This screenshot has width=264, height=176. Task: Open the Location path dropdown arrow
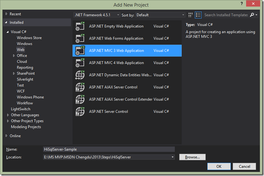click(173, 157)
